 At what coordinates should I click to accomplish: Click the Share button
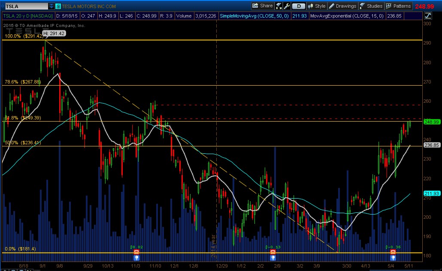click(263, 6)
